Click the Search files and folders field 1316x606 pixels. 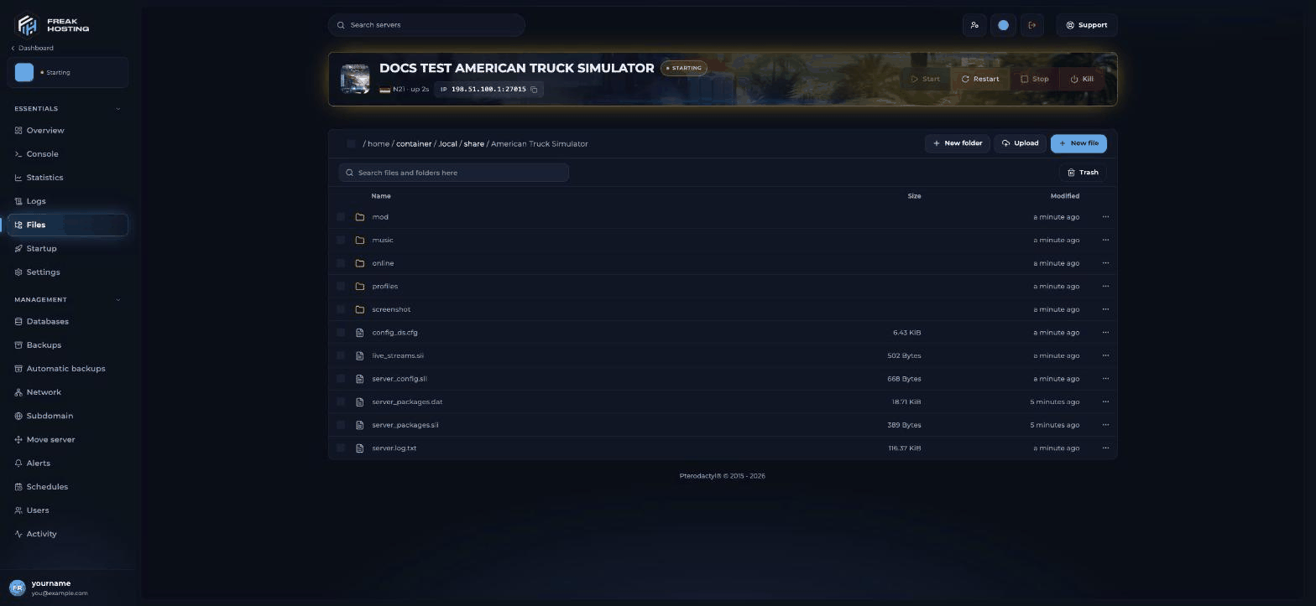(x=453, y=173)
